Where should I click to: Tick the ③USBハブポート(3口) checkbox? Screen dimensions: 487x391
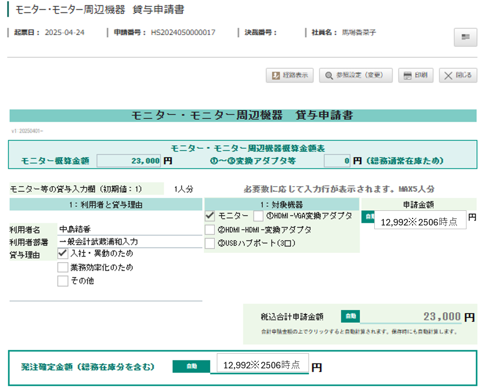click(x=210, y=243)
